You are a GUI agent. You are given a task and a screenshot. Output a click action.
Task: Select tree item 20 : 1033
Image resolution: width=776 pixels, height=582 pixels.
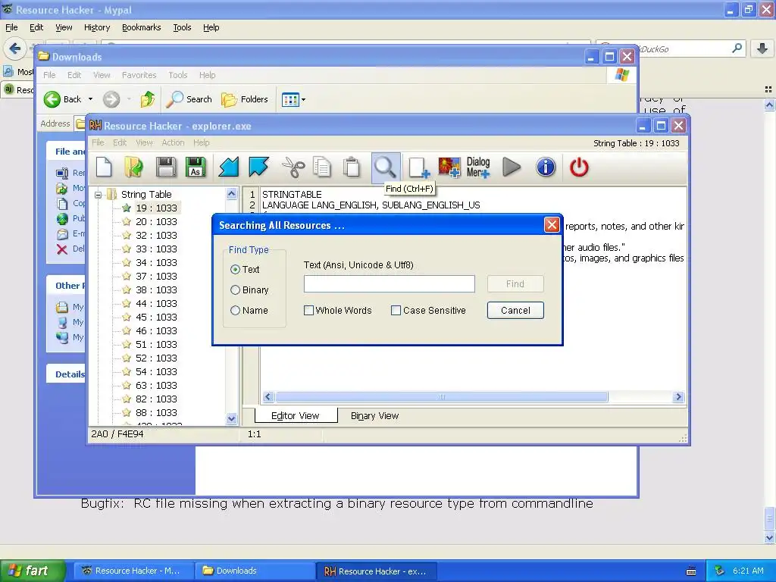click(156, 222)
